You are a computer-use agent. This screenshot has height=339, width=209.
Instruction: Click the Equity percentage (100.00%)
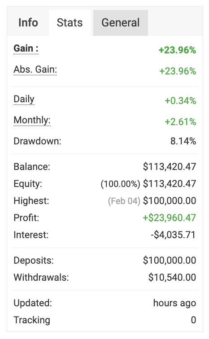coord(120,184)
